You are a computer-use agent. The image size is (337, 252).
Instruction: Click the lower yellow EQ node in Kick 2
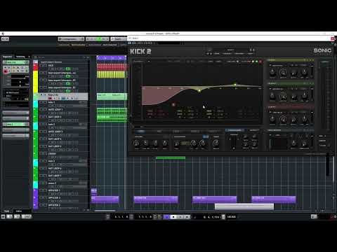click(199, 90)
